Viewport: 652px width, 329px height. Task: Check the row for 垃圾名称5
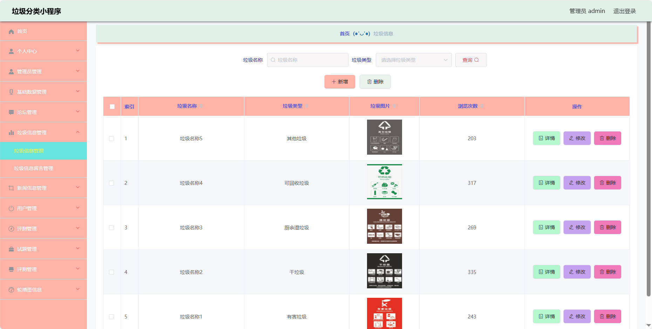coord(111,139)
